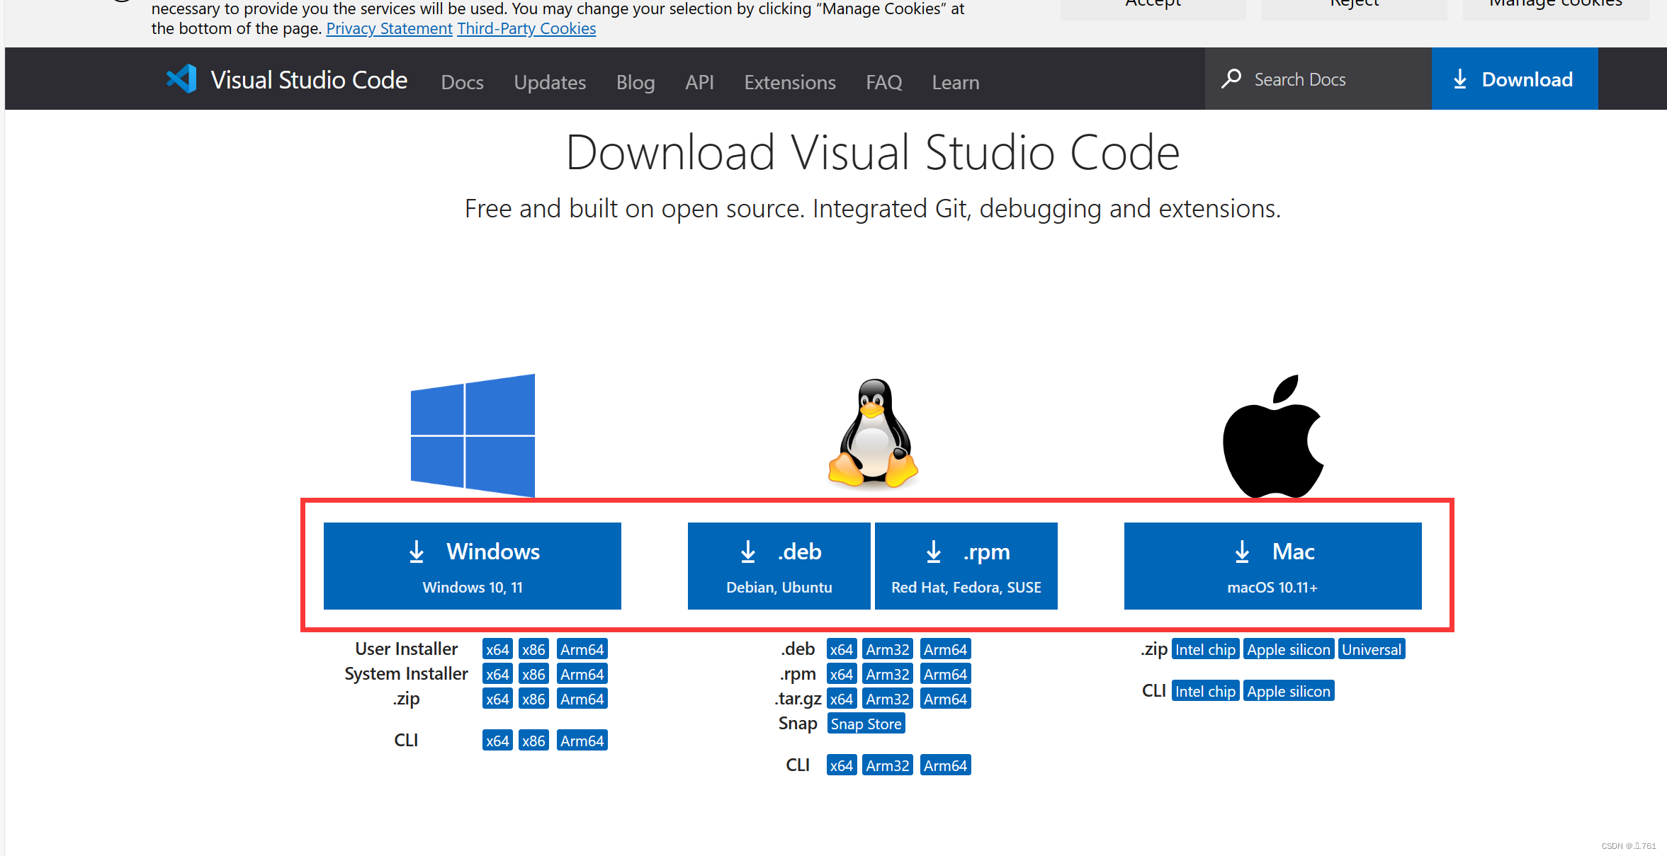Download VS Code for Windows 10, 11
Viewport: 1667px width, 856px height.
[472, 566]
